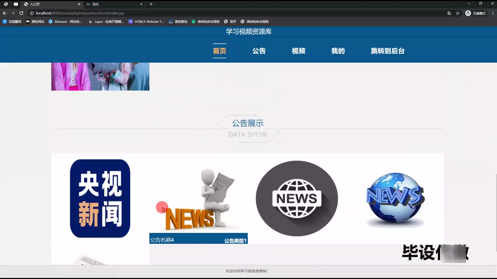Open the HTML5 Website bookmark

146,22
